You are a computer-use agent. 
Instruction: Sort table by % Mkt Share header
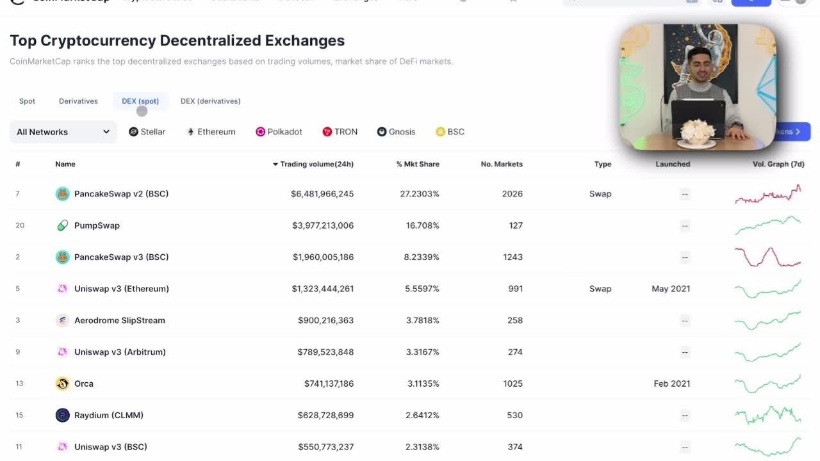tap(418, 164)
